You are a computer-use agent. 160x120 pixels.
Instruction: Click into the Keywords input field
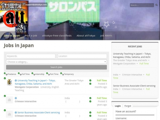[31, 56]
